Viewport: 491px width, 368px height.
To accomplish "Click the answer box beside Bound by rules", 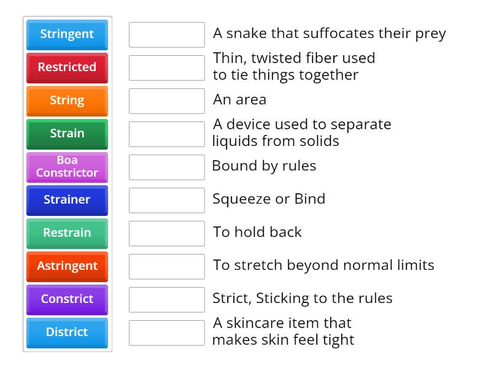I will coord(166,167).
